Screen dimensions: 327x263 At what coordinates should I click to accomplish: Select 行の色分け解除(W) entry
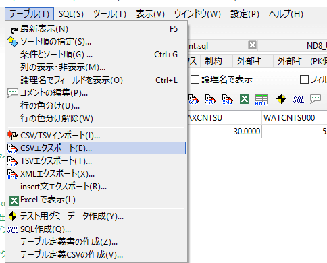coord(97,119)
